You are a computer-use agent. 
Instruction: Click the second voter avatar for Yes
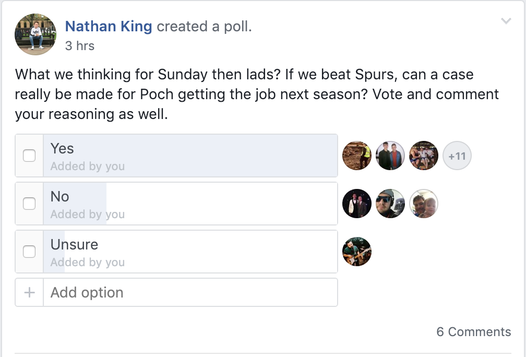click(x=390, y=156)
